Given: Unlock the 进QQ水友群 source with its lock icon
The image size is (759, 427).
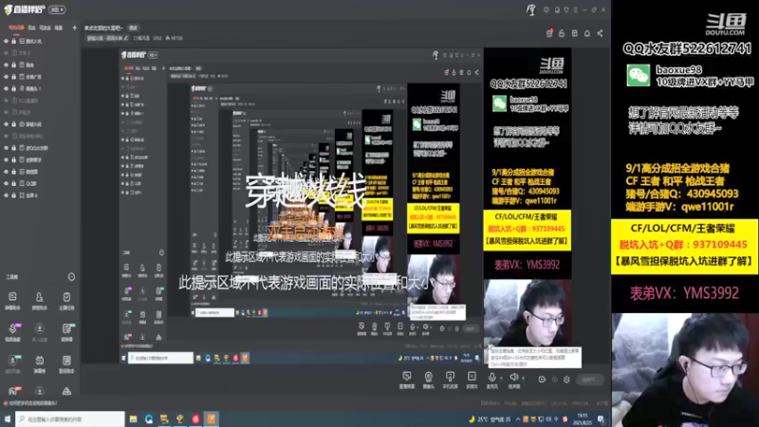Looking at the screenshot, I should coord(13,148).
